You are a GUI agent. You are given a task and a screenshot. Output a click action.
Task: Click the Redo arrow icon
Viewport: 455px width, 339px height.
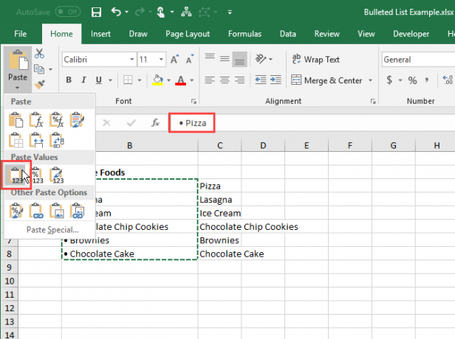click(x=140, y=12)
